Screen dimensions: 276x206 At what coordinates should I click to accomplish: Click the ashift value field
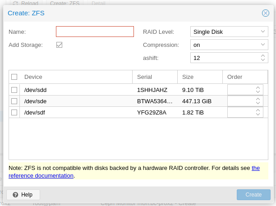[225, 58]
